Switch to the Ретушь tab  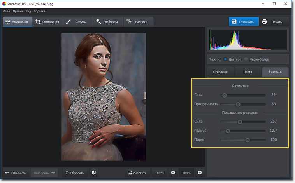[x=78, y=22]
